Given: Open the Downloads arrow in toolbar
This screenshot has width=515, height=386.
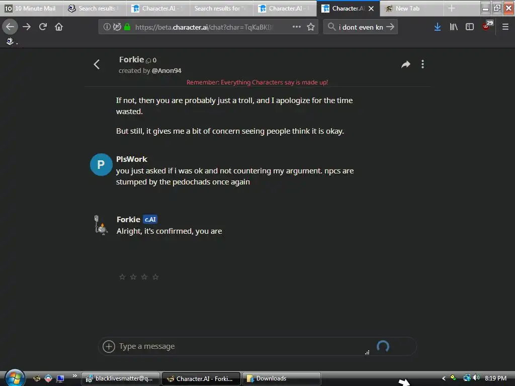Looking at the screenshot, I should pos(438,27).
